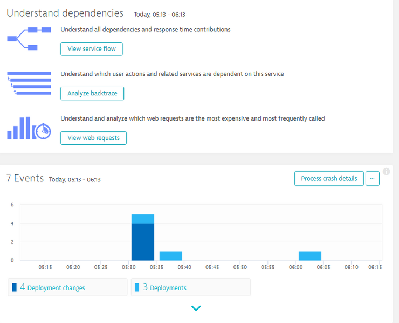Select the light blue bar at 05:35
The image size is (399, 323).
tap(170, 256)
